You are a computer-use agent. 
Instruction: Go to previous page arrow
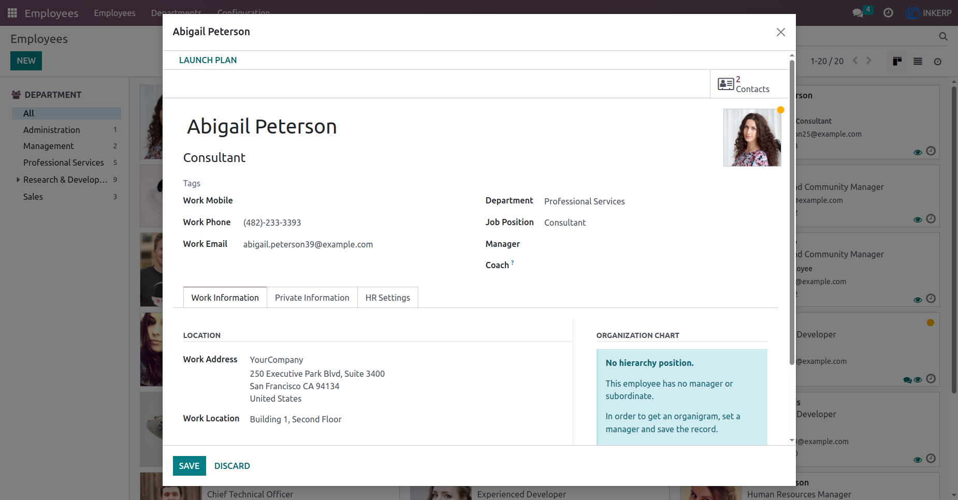click(x=855, y=61)
